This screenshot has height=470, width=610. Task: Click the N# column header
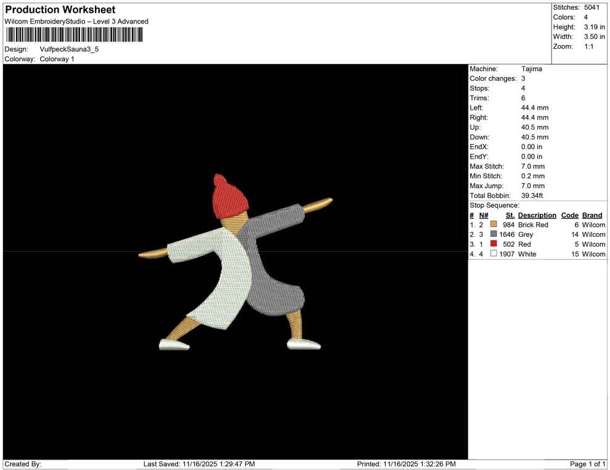(x=484, y=215)
